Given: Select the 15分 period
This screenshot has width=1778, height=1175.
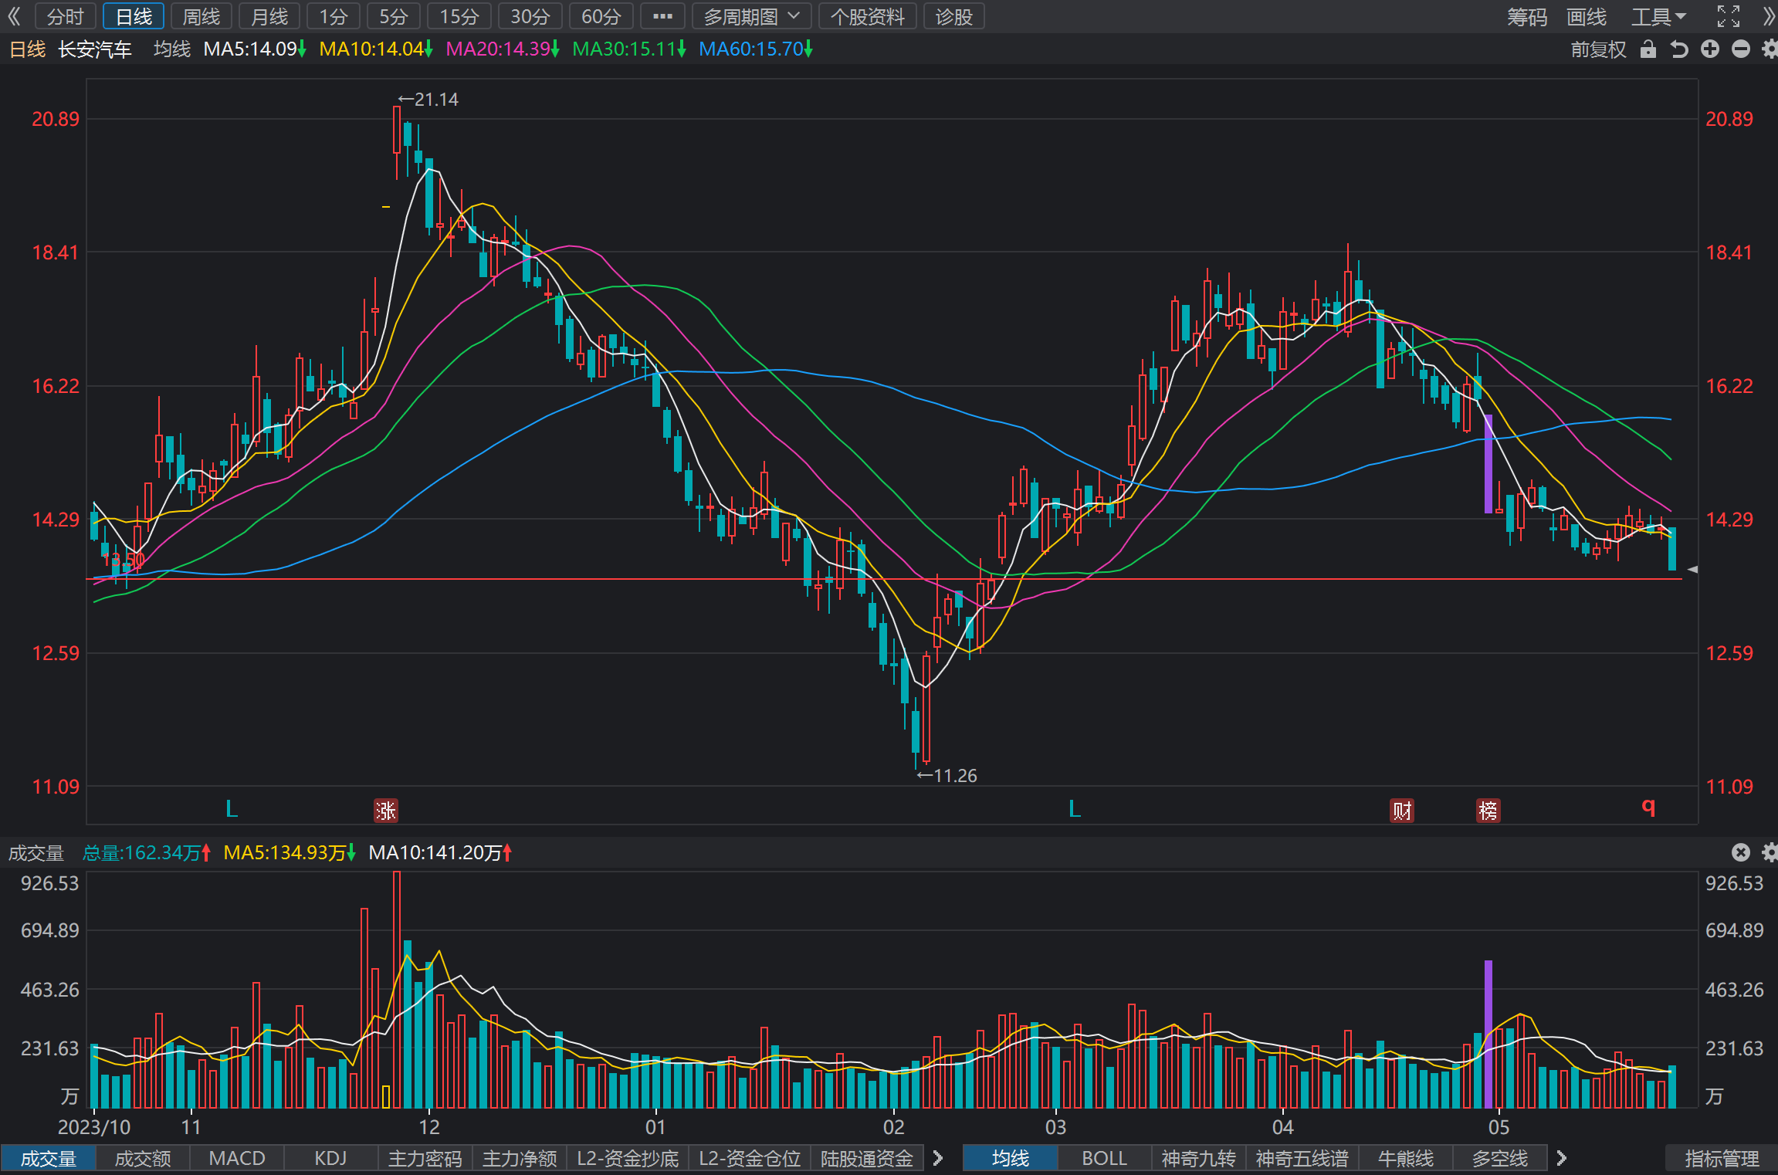Looking at the screenshot, I should click(x=459, y=16).
